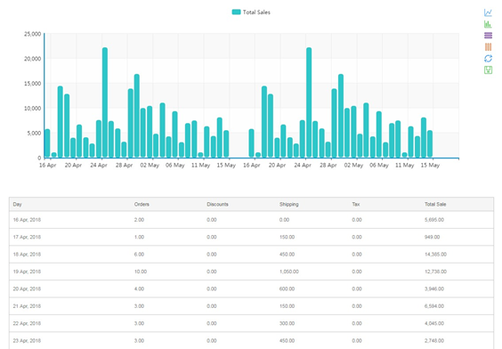Click orders value 10.00 for 19 Apr
Viewport: 502px width, 349px height.
[x=141, y=272]
